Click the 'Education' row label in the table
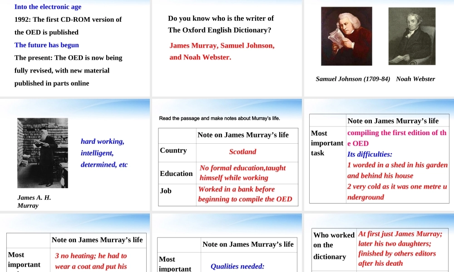Screen dimensions: 454x272 tap(176, 174)
